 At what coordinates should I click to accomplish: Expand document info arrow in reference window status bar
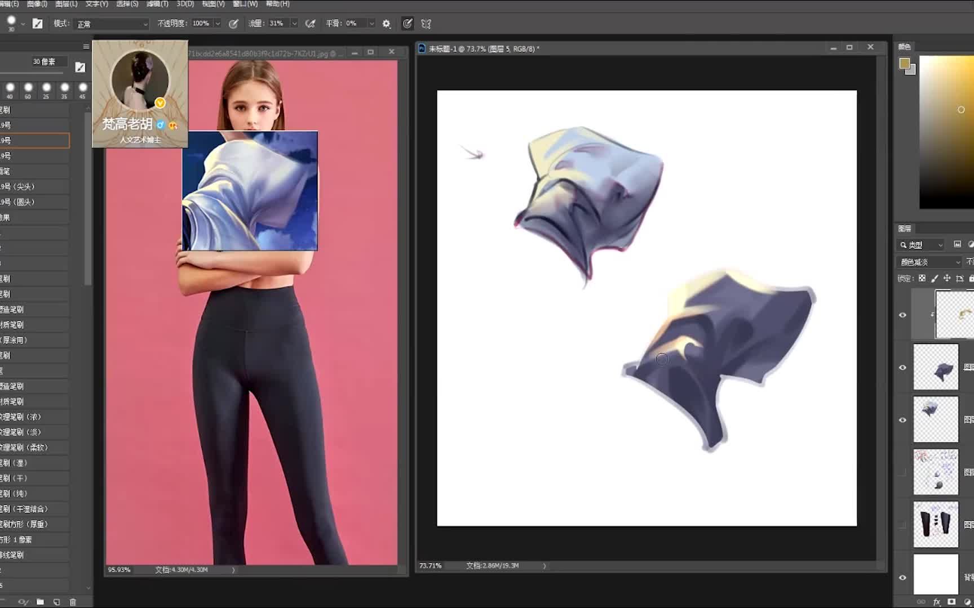233,570
